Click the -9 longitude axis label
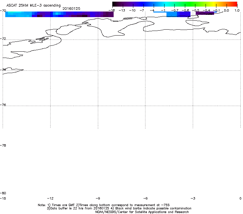243x214 pixels. tap(98, 198)
